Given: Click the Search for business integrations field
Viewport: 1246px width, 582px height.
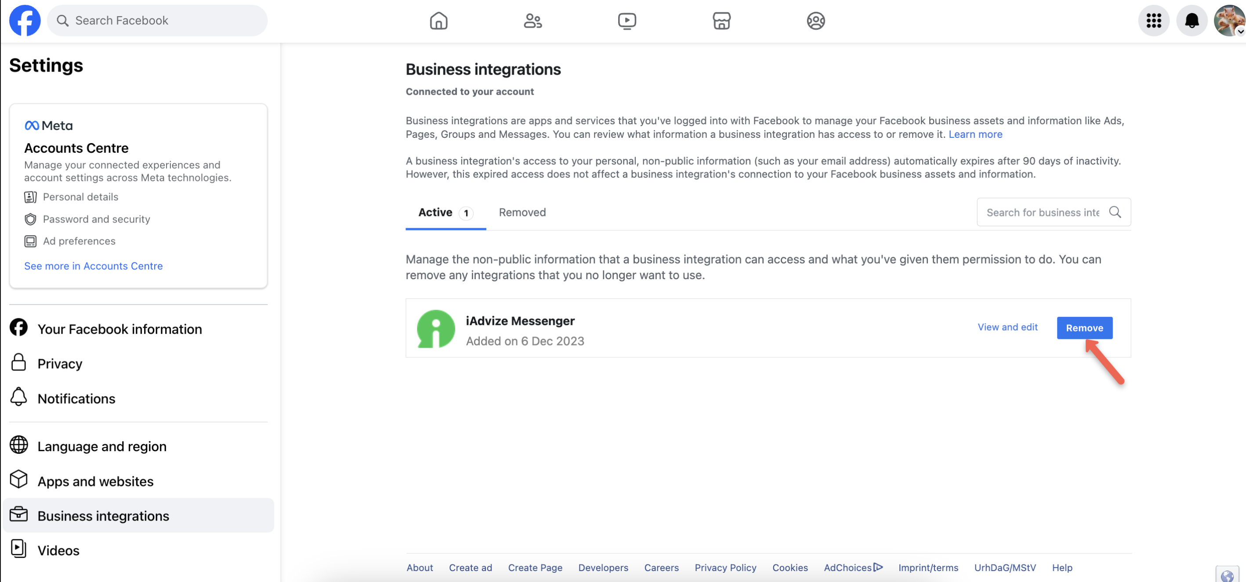Looking at the screenshot, I should click(1054, 212).
